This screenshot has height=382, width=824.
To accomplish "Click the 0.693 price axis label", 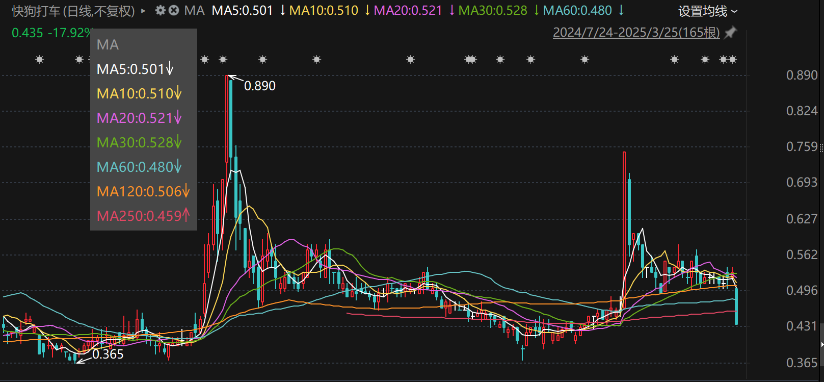I will point(802,182).
